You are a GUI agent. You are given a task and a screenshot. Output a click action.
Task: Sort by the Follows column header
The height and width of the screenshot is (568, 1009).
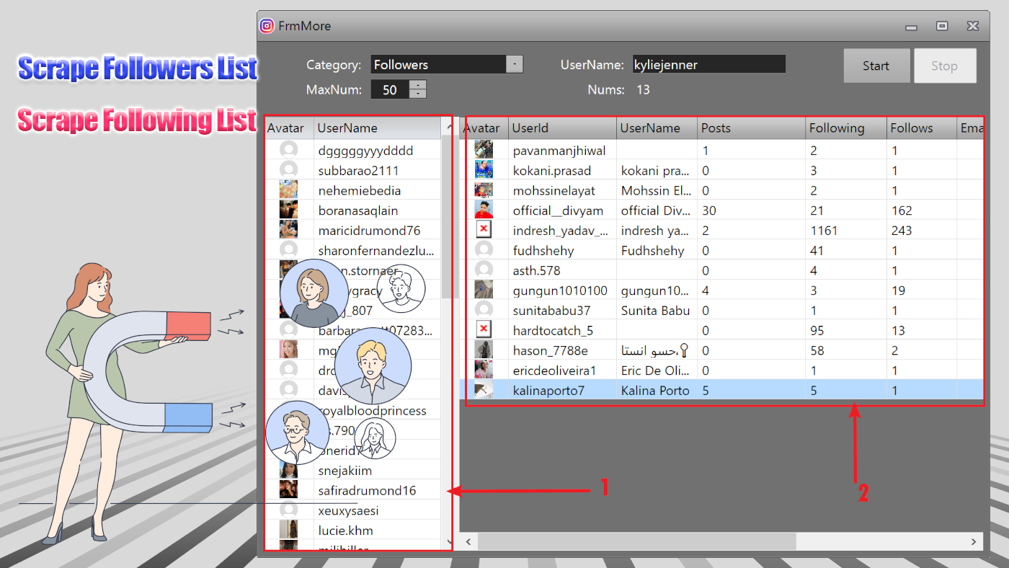(921, 128)
